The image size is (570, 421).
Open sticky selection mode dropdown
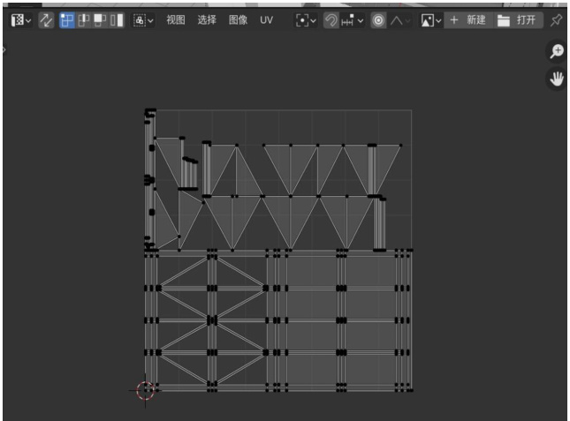point(143,19)
